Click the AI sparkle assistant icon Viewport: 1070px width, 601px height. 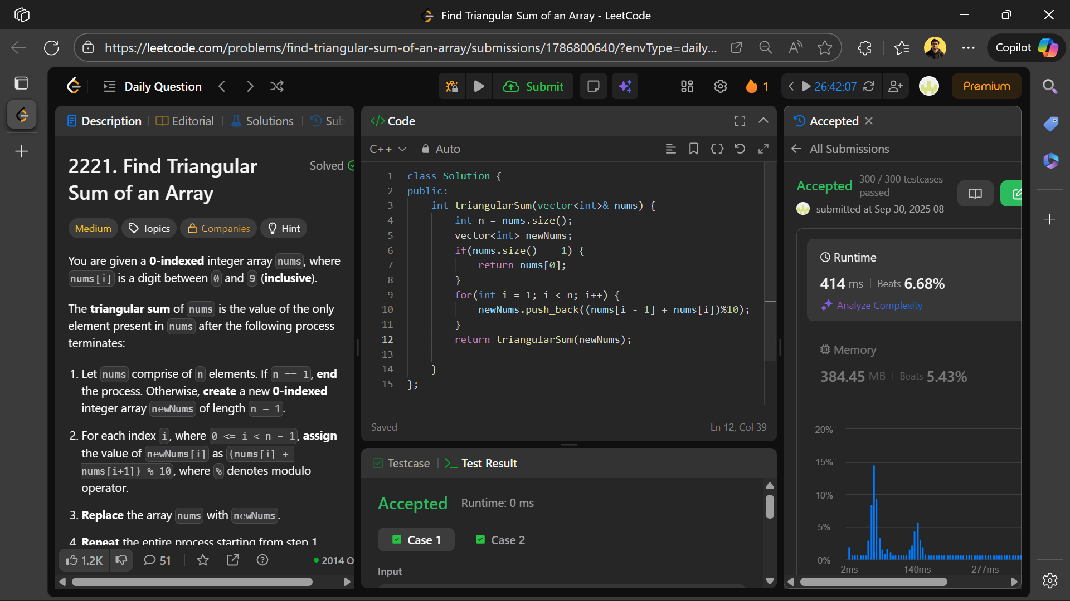click(x=625, y=86)
